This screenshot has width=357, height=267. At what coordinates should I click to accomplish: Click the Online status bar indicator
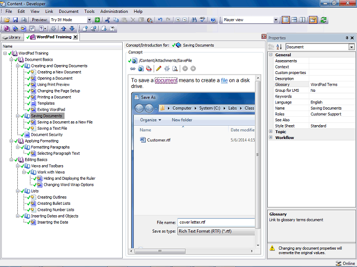[345, 263]
